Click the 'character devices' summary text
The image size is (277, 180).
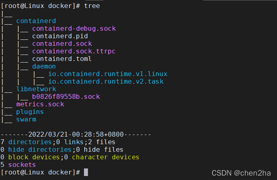tap(105, 157)
